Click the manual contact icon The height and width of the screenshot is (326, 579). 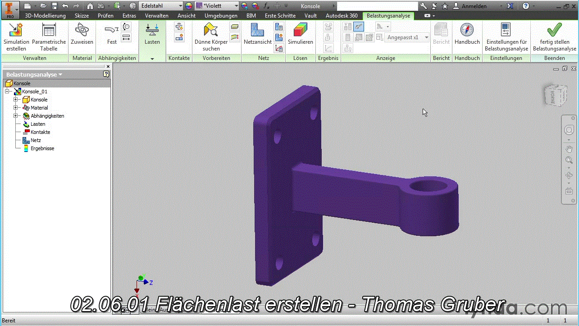[179, 38]
